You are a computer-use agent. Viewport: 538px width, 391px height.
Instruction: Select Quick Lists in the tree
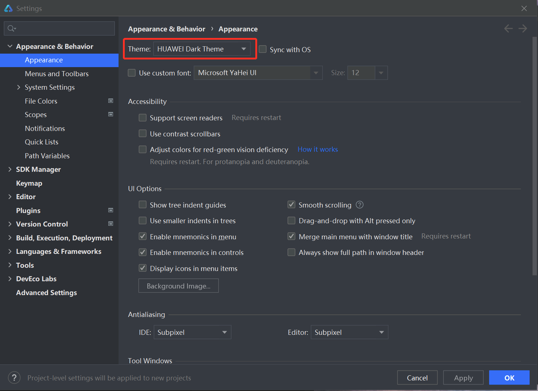[59, 142]
